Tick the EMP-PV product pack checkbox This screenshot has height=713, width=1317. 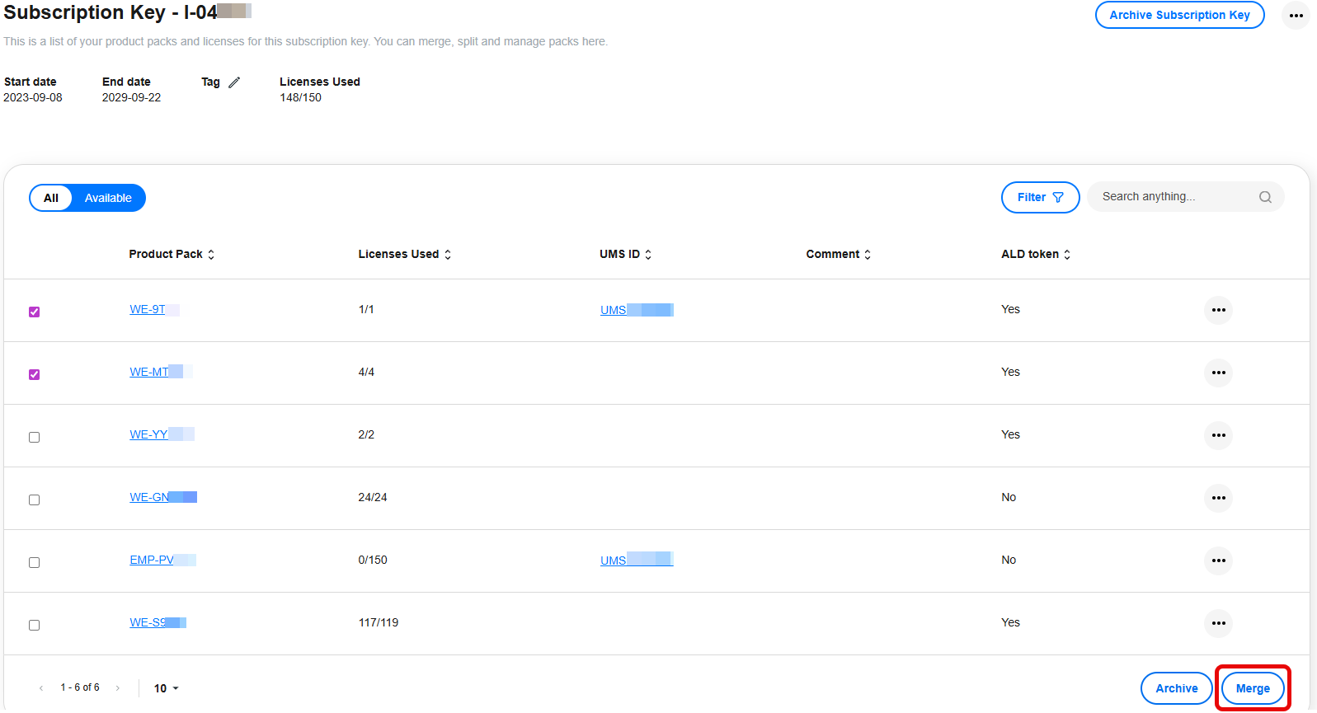click(x=35, y=563)
